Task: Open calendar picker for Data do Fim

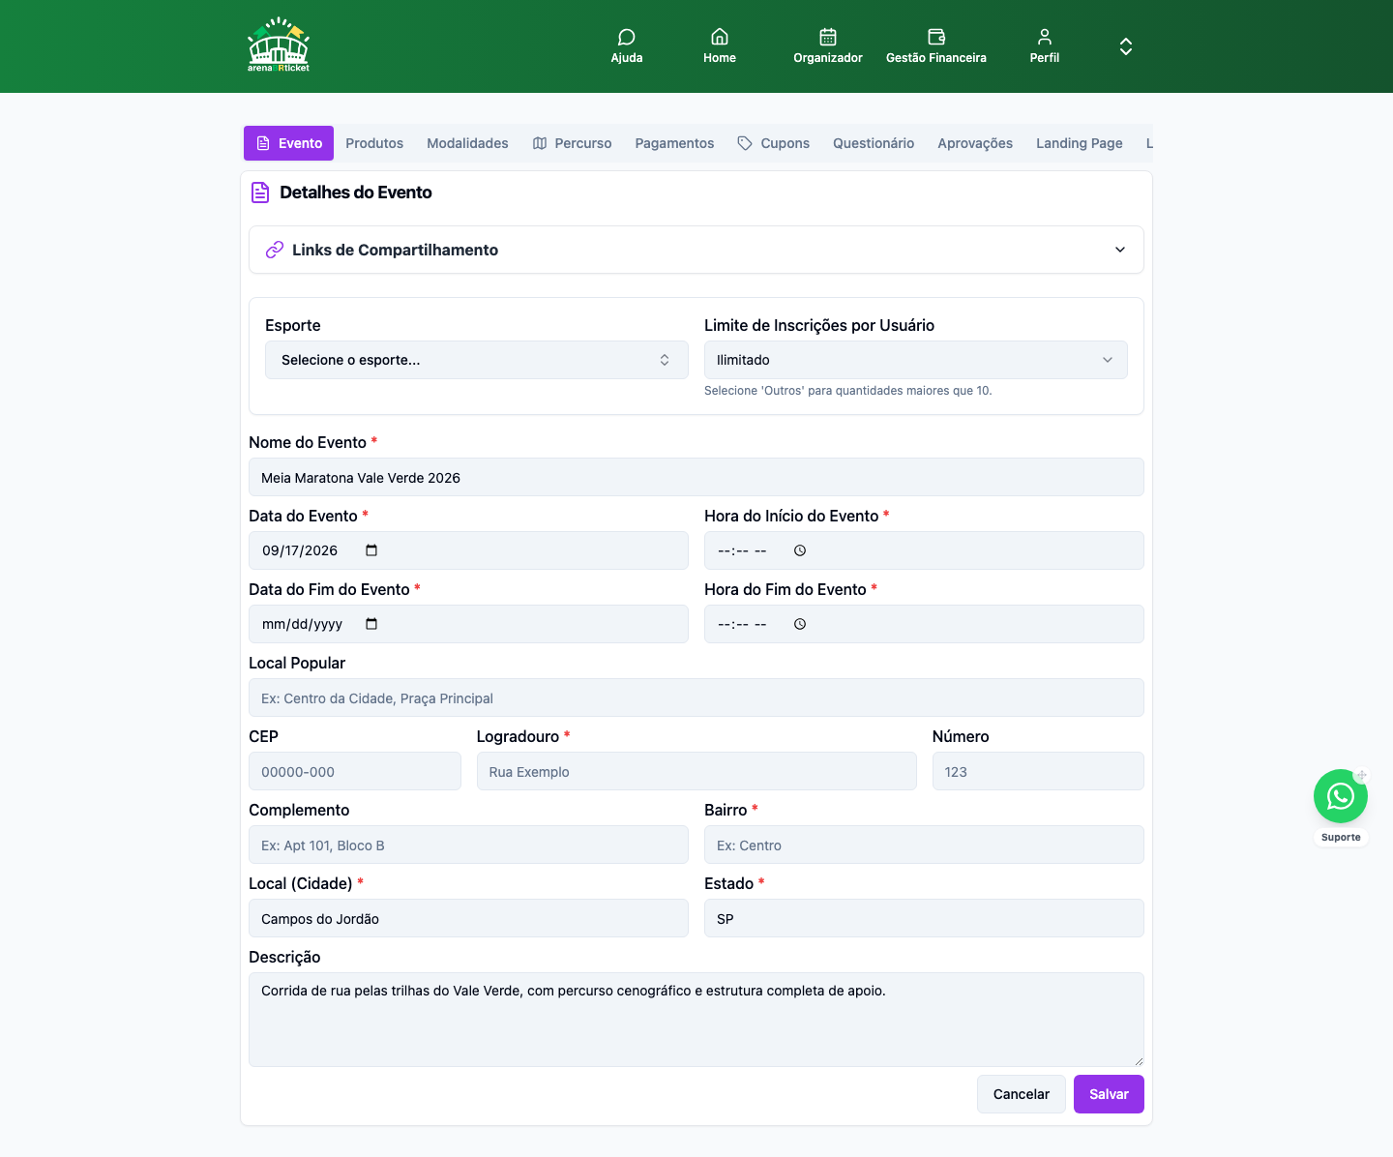Action: [x=371, y=624]
